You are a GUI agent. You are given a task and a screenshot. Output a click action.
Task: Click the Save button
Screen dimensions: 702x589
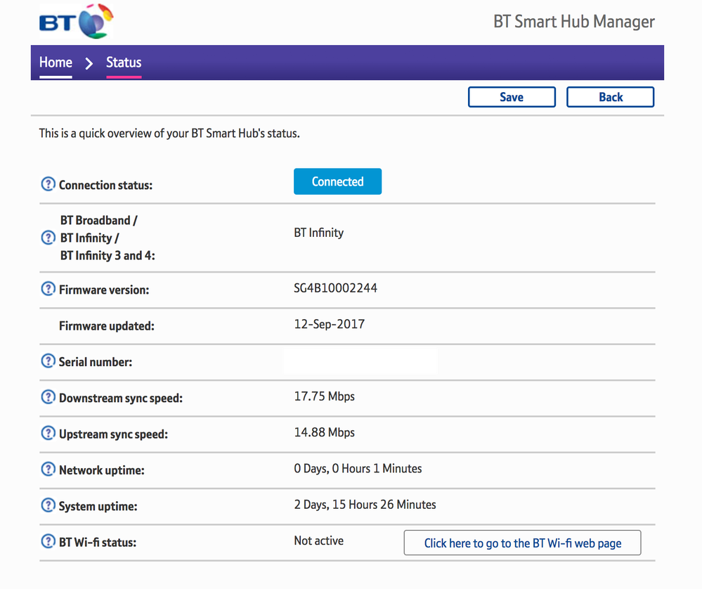tap(512, 97)
